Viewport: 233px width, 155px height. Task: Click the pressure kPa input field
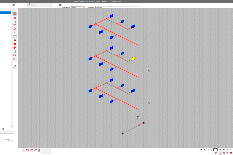[x=7, y=141]
